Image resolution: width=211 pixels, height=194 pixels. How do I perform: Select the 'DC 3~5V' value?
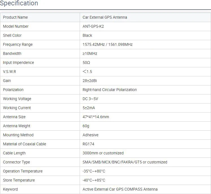(x=90, y=99)
